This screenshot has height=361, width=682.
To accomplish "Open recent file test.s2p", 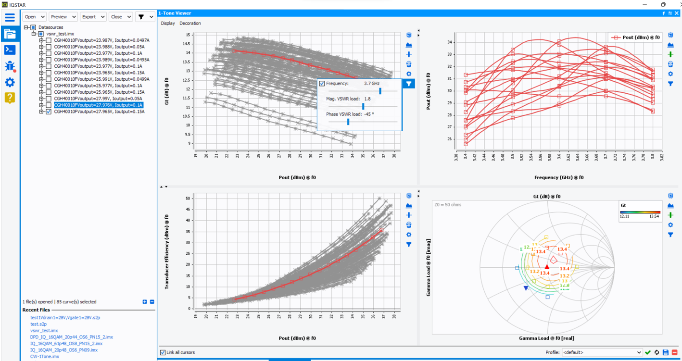I will [38, 324].
